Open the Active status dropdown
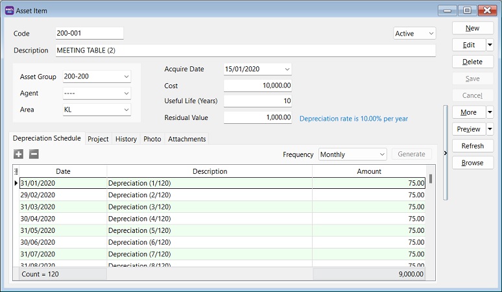 click(431, 33)
